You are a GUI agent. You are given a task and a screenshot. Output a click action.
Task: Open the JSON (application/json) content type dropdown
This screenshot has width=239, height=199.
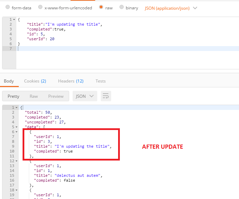[171, 8]
